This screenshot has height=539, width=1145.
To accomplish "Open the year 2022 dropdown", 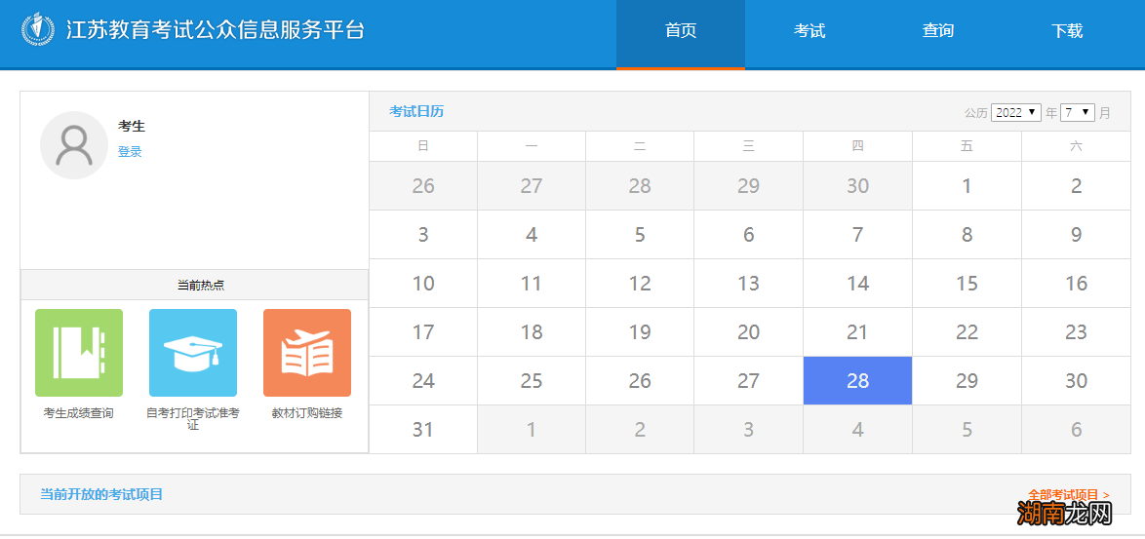I will [1015, 112].
